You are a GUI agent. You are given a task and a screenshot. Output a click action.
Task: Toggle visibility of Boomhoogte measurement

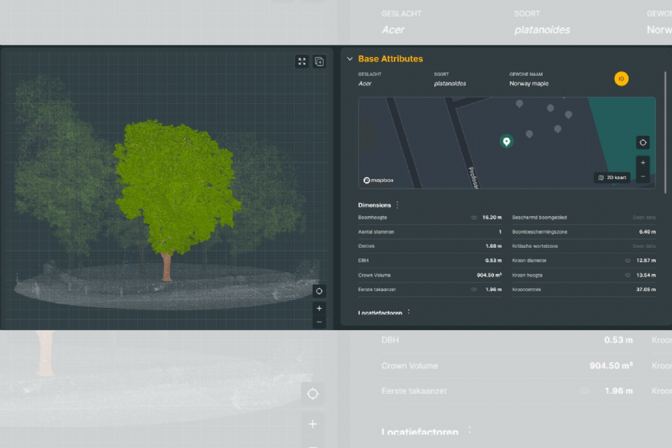tap(474, 217)
